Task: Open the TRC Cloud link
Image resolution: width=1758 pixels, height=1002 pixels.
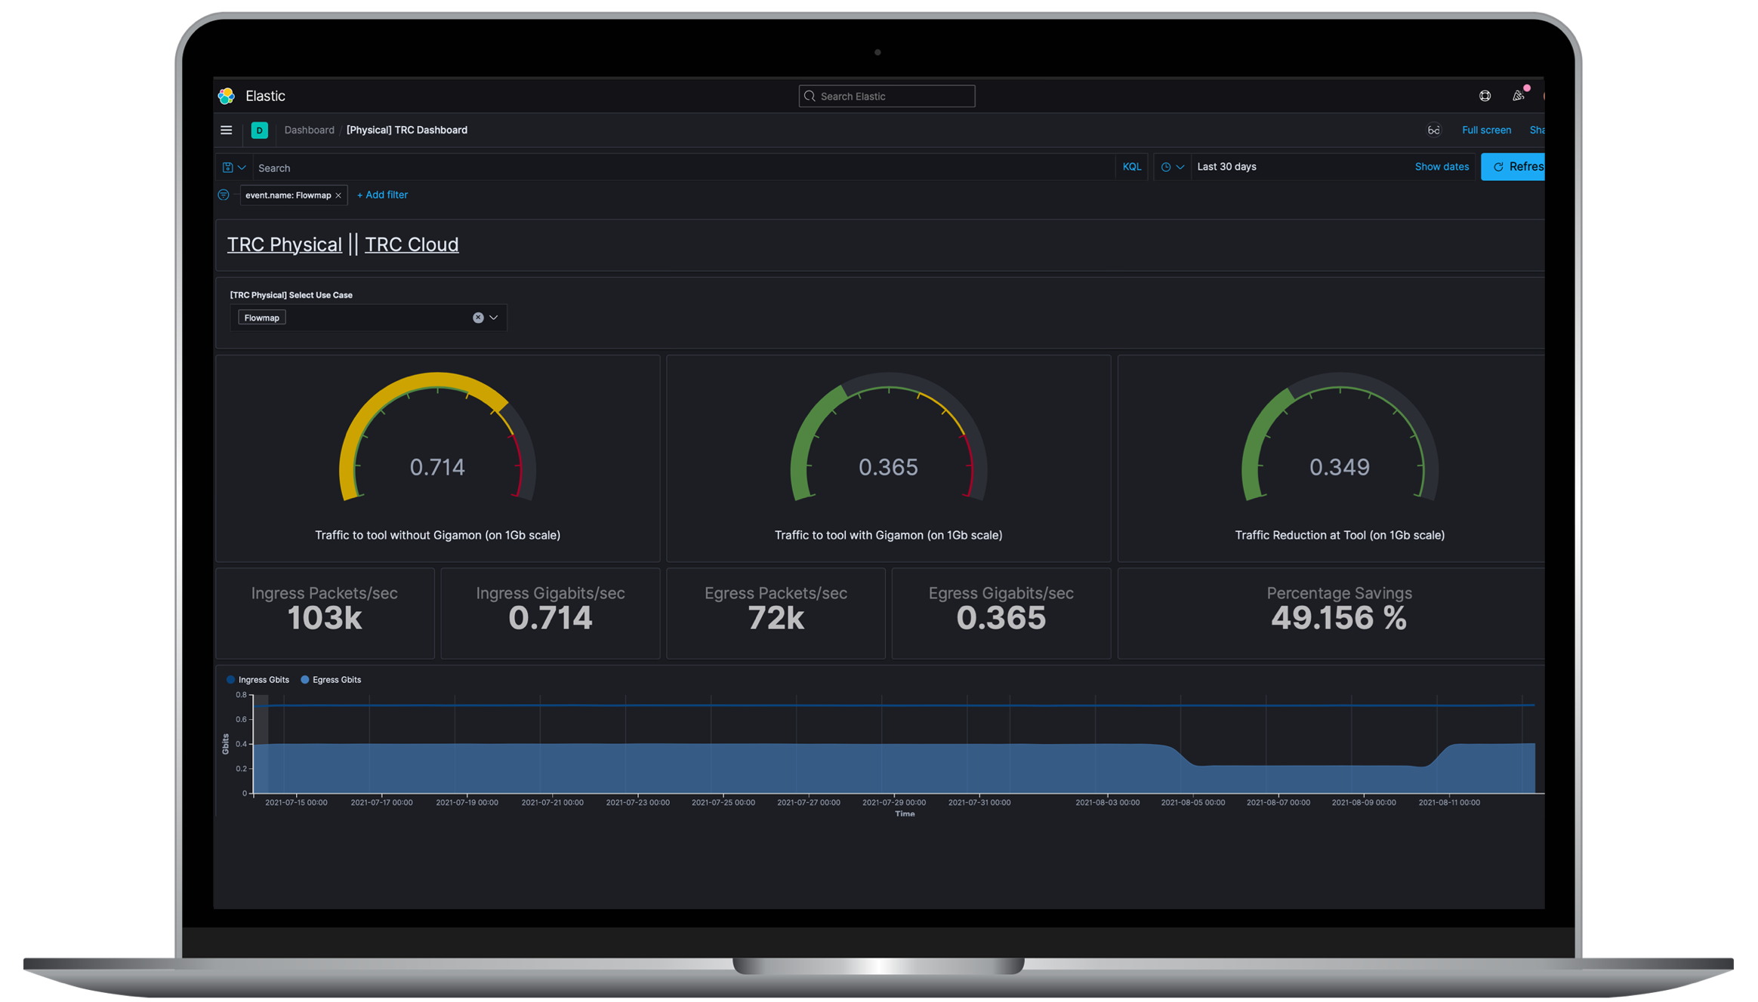Action: (412, 244)
